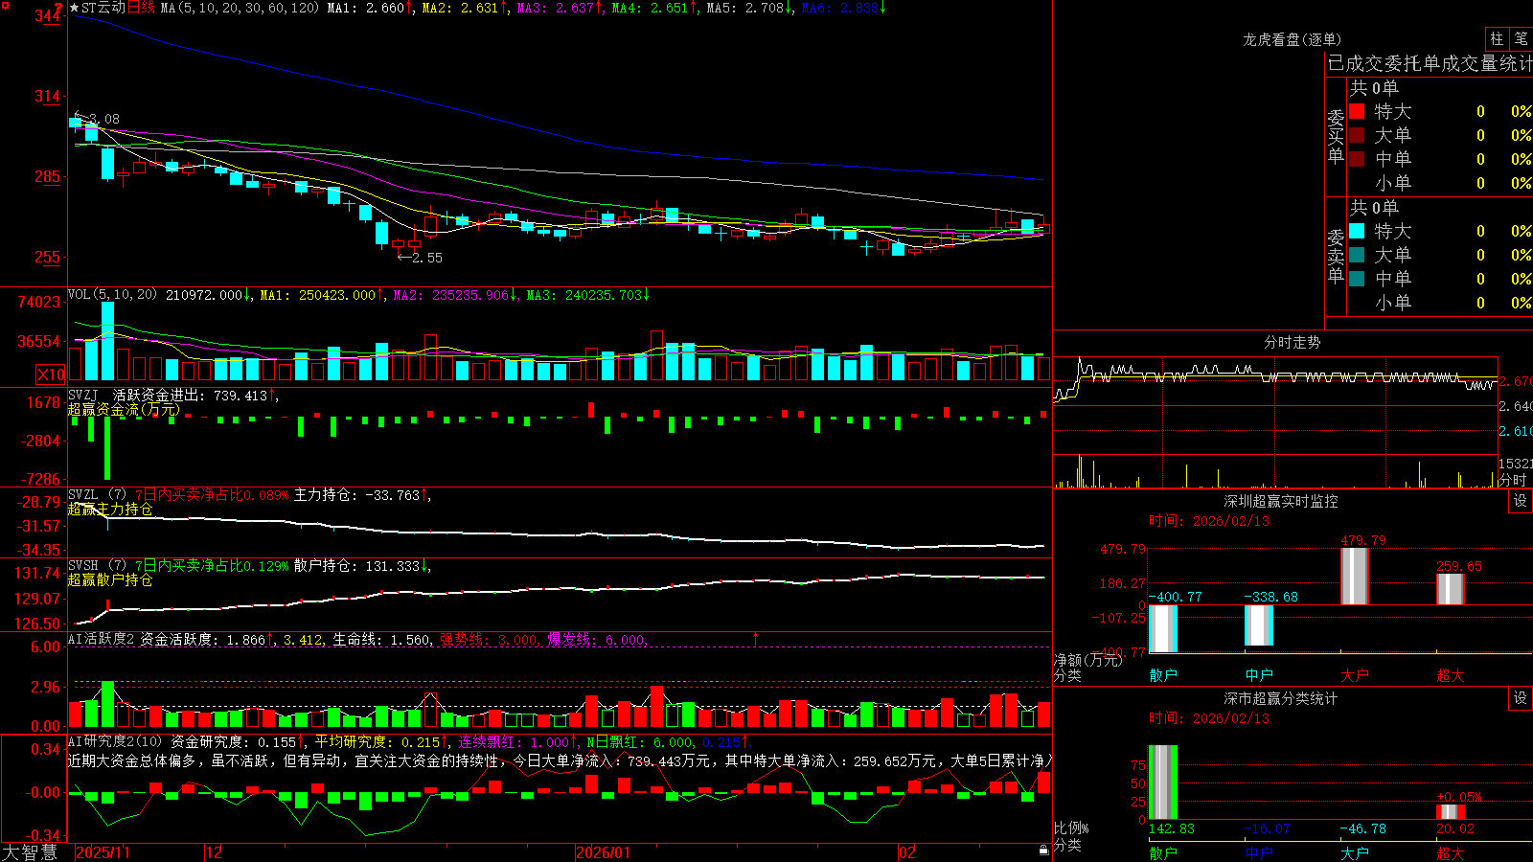Open the MA(5,10,20,30,60,120) indicator parameters

point(240,8)
